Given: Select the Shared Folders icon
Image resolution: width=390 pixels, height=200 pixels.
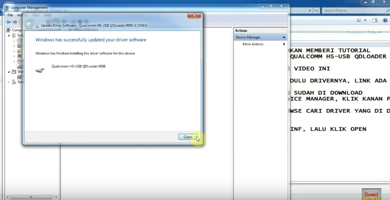Looking at the screenshot, I should pyautogui.click(x=19, y=51).
